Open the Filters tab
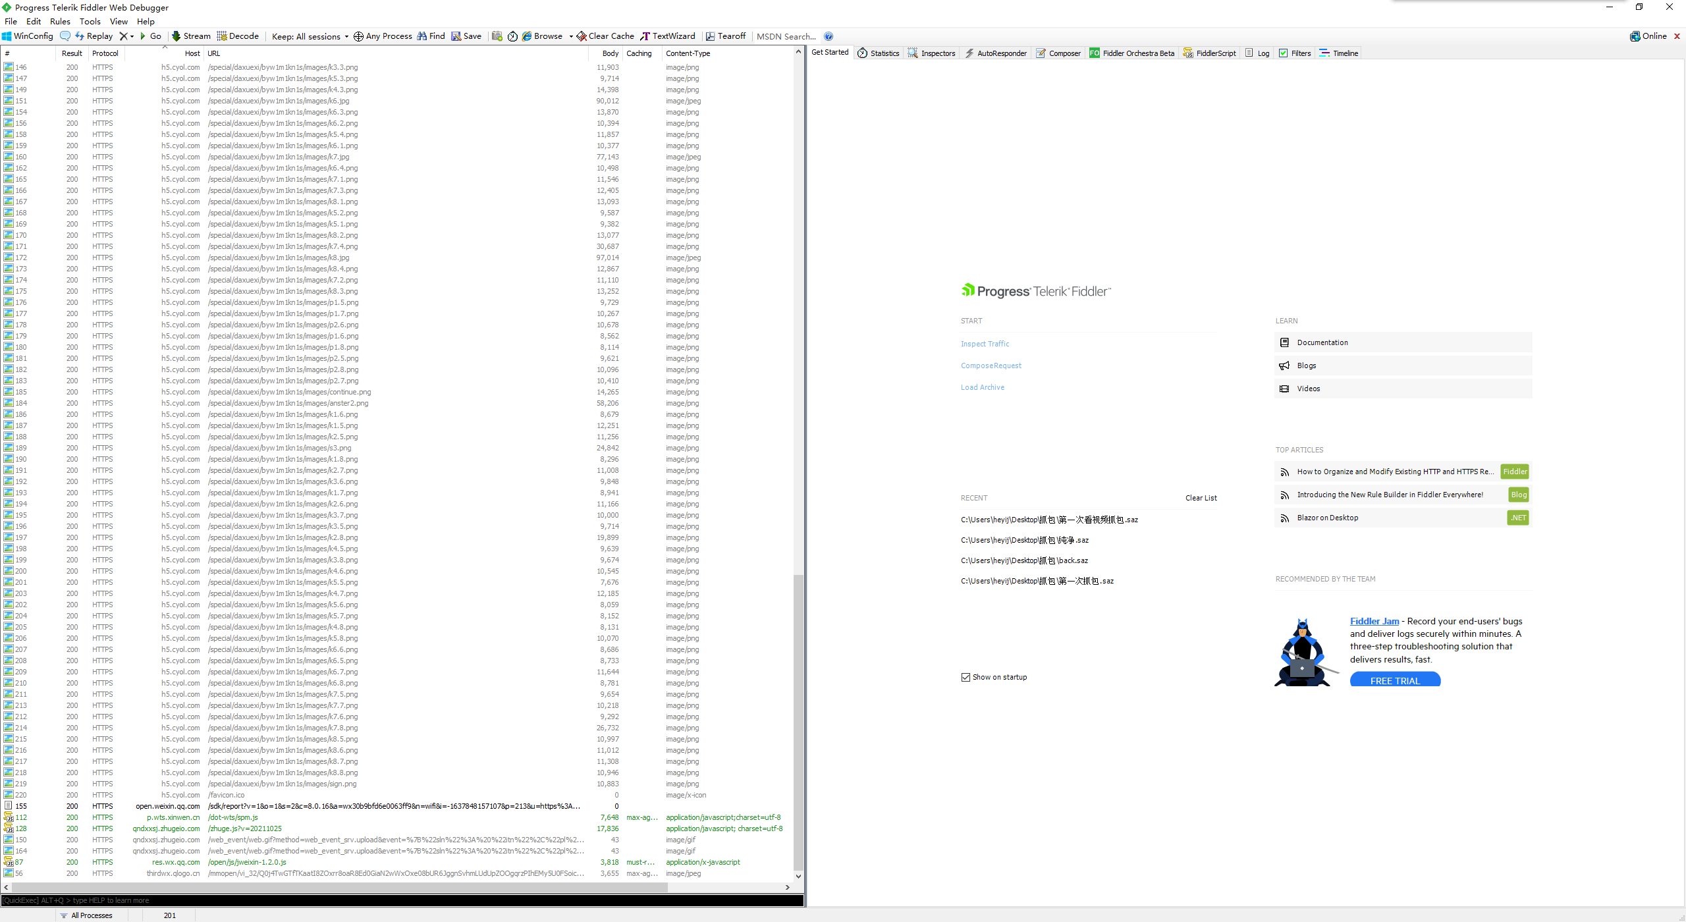 [x=1295, y=53]
